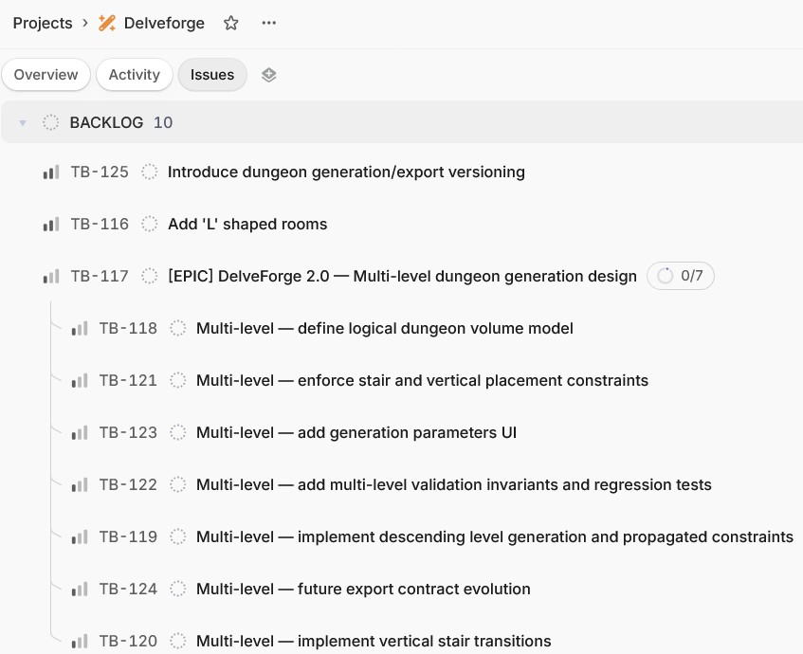Collapse the BACKLOG group
Viewport: 803px width, 654px height.
23,123
